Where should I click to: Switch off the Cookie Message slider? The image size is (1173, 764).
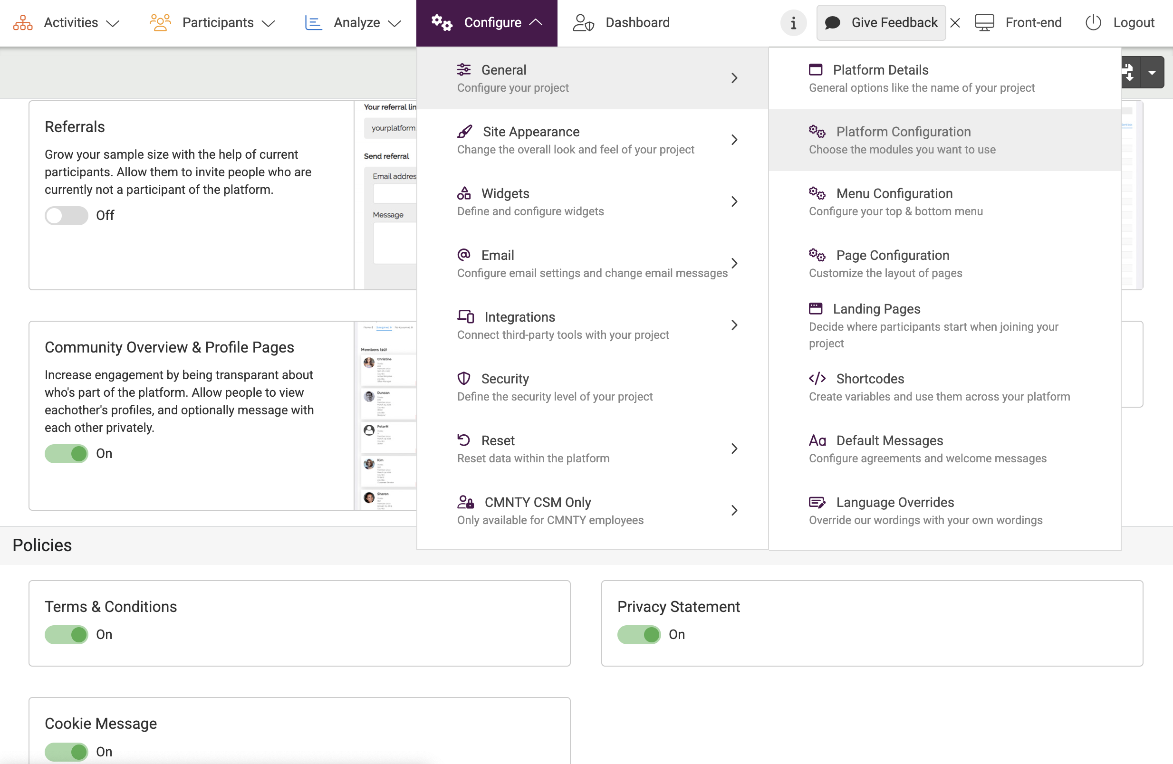66,751
